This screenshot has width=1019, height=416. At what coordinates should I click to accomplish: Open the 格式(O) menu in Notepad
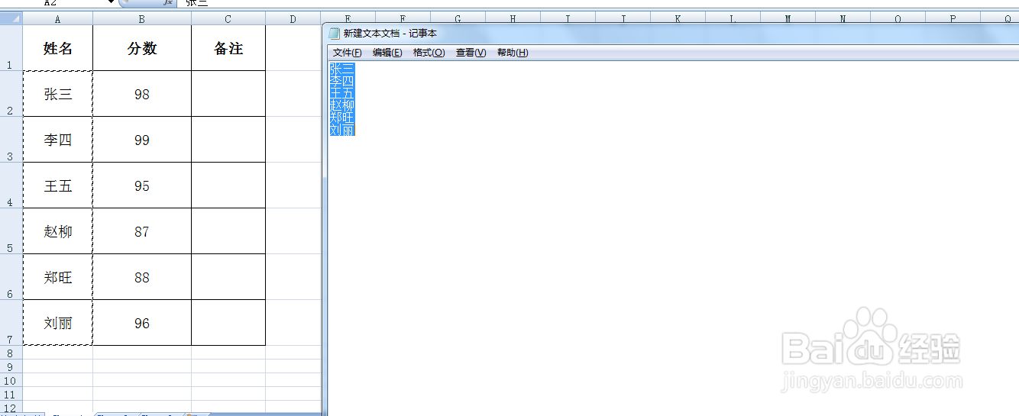pos(429,53)
